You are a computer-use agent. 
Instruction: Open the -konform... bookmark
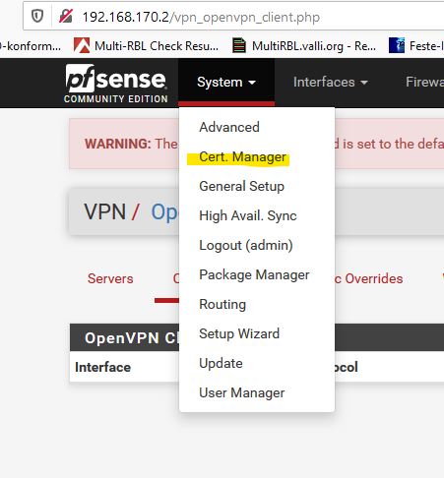(x=31, y=46)
